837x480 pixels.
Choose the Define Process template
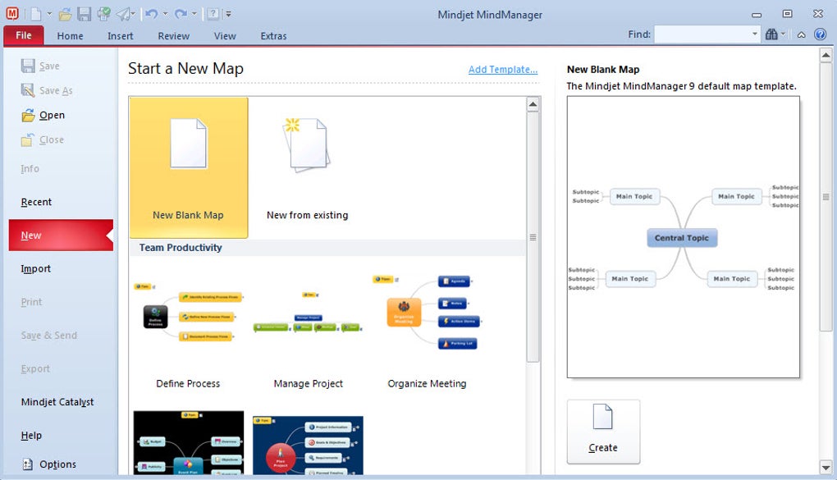pos(188,331)
